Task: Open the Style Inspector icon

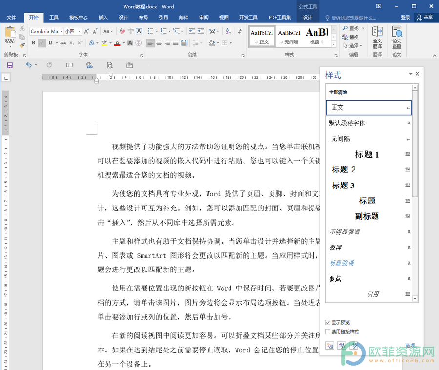Action: coord(342,346)
